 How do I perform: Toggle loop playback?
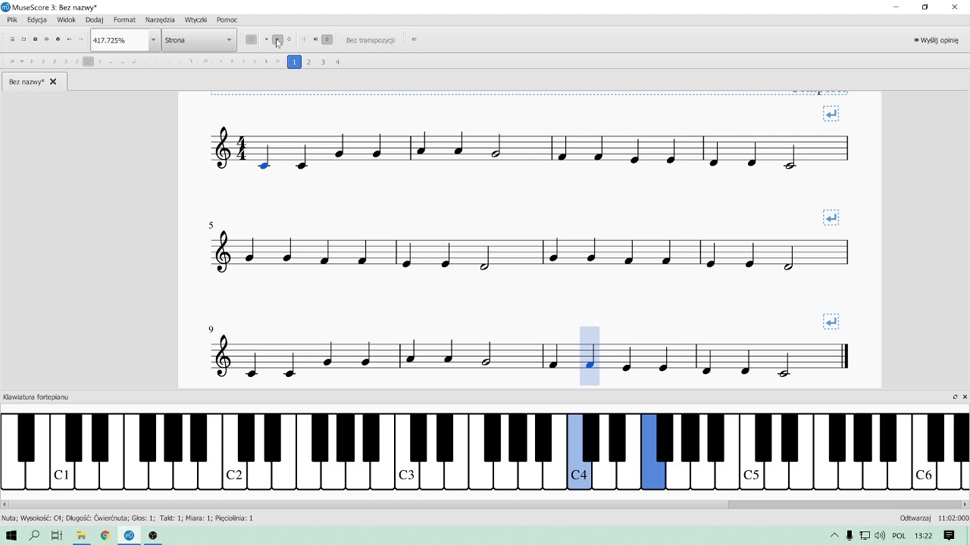pyautogui.click(x=289, y=39)
